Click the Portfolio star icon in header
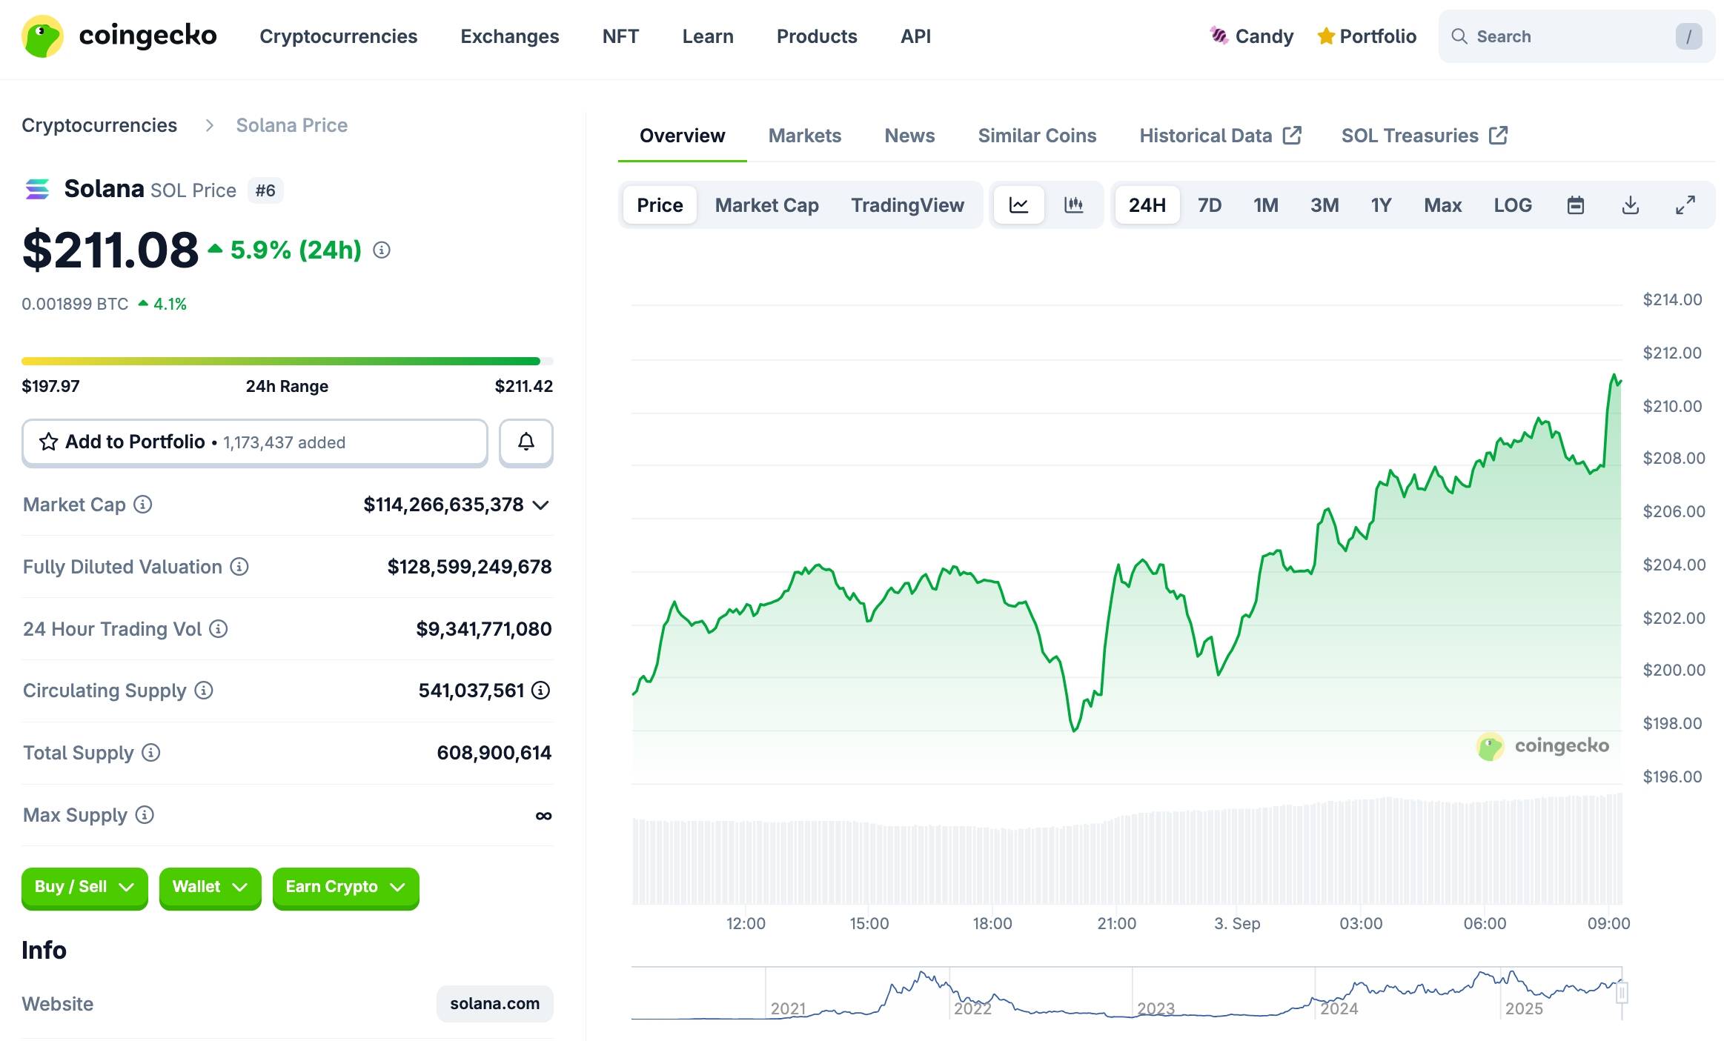The image size is (1724, 1041). pos(1326,36)
